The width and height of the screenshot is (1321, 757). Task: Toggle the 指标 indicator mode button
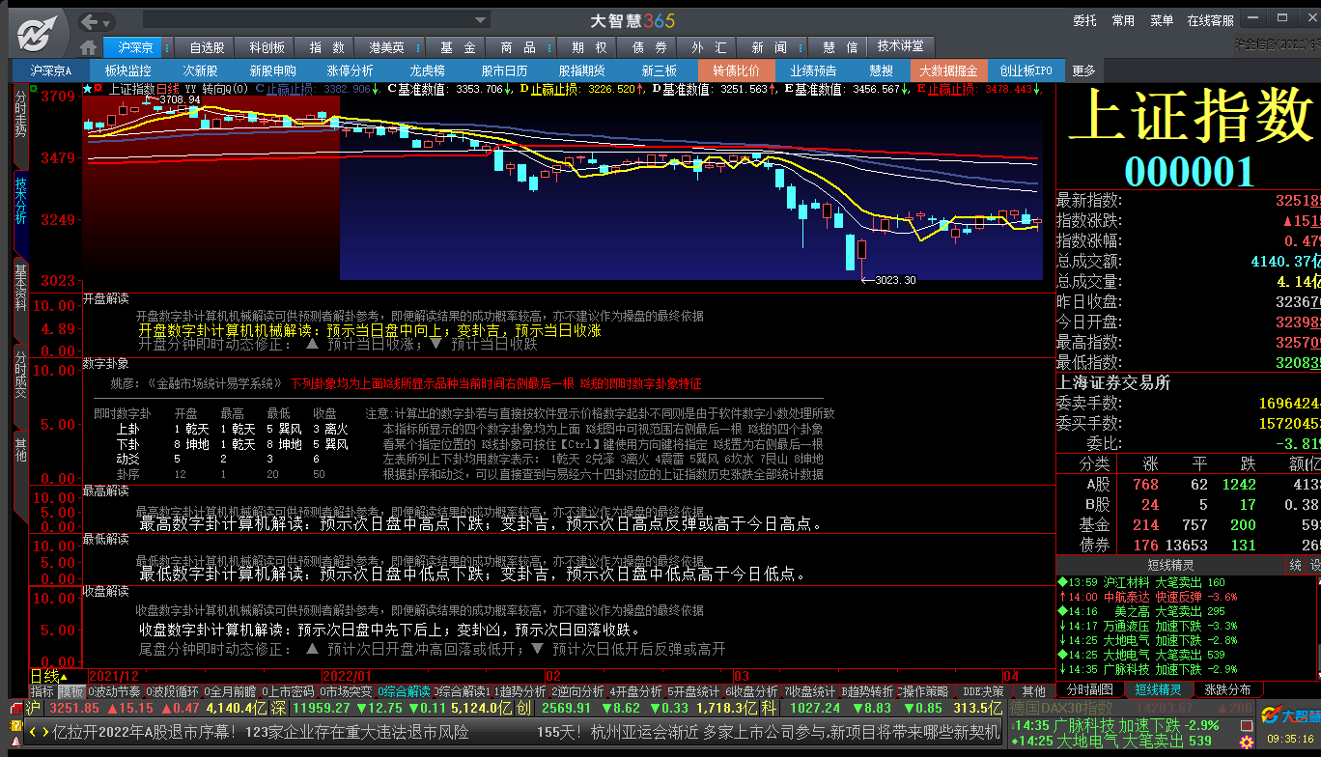coord(42,691)
